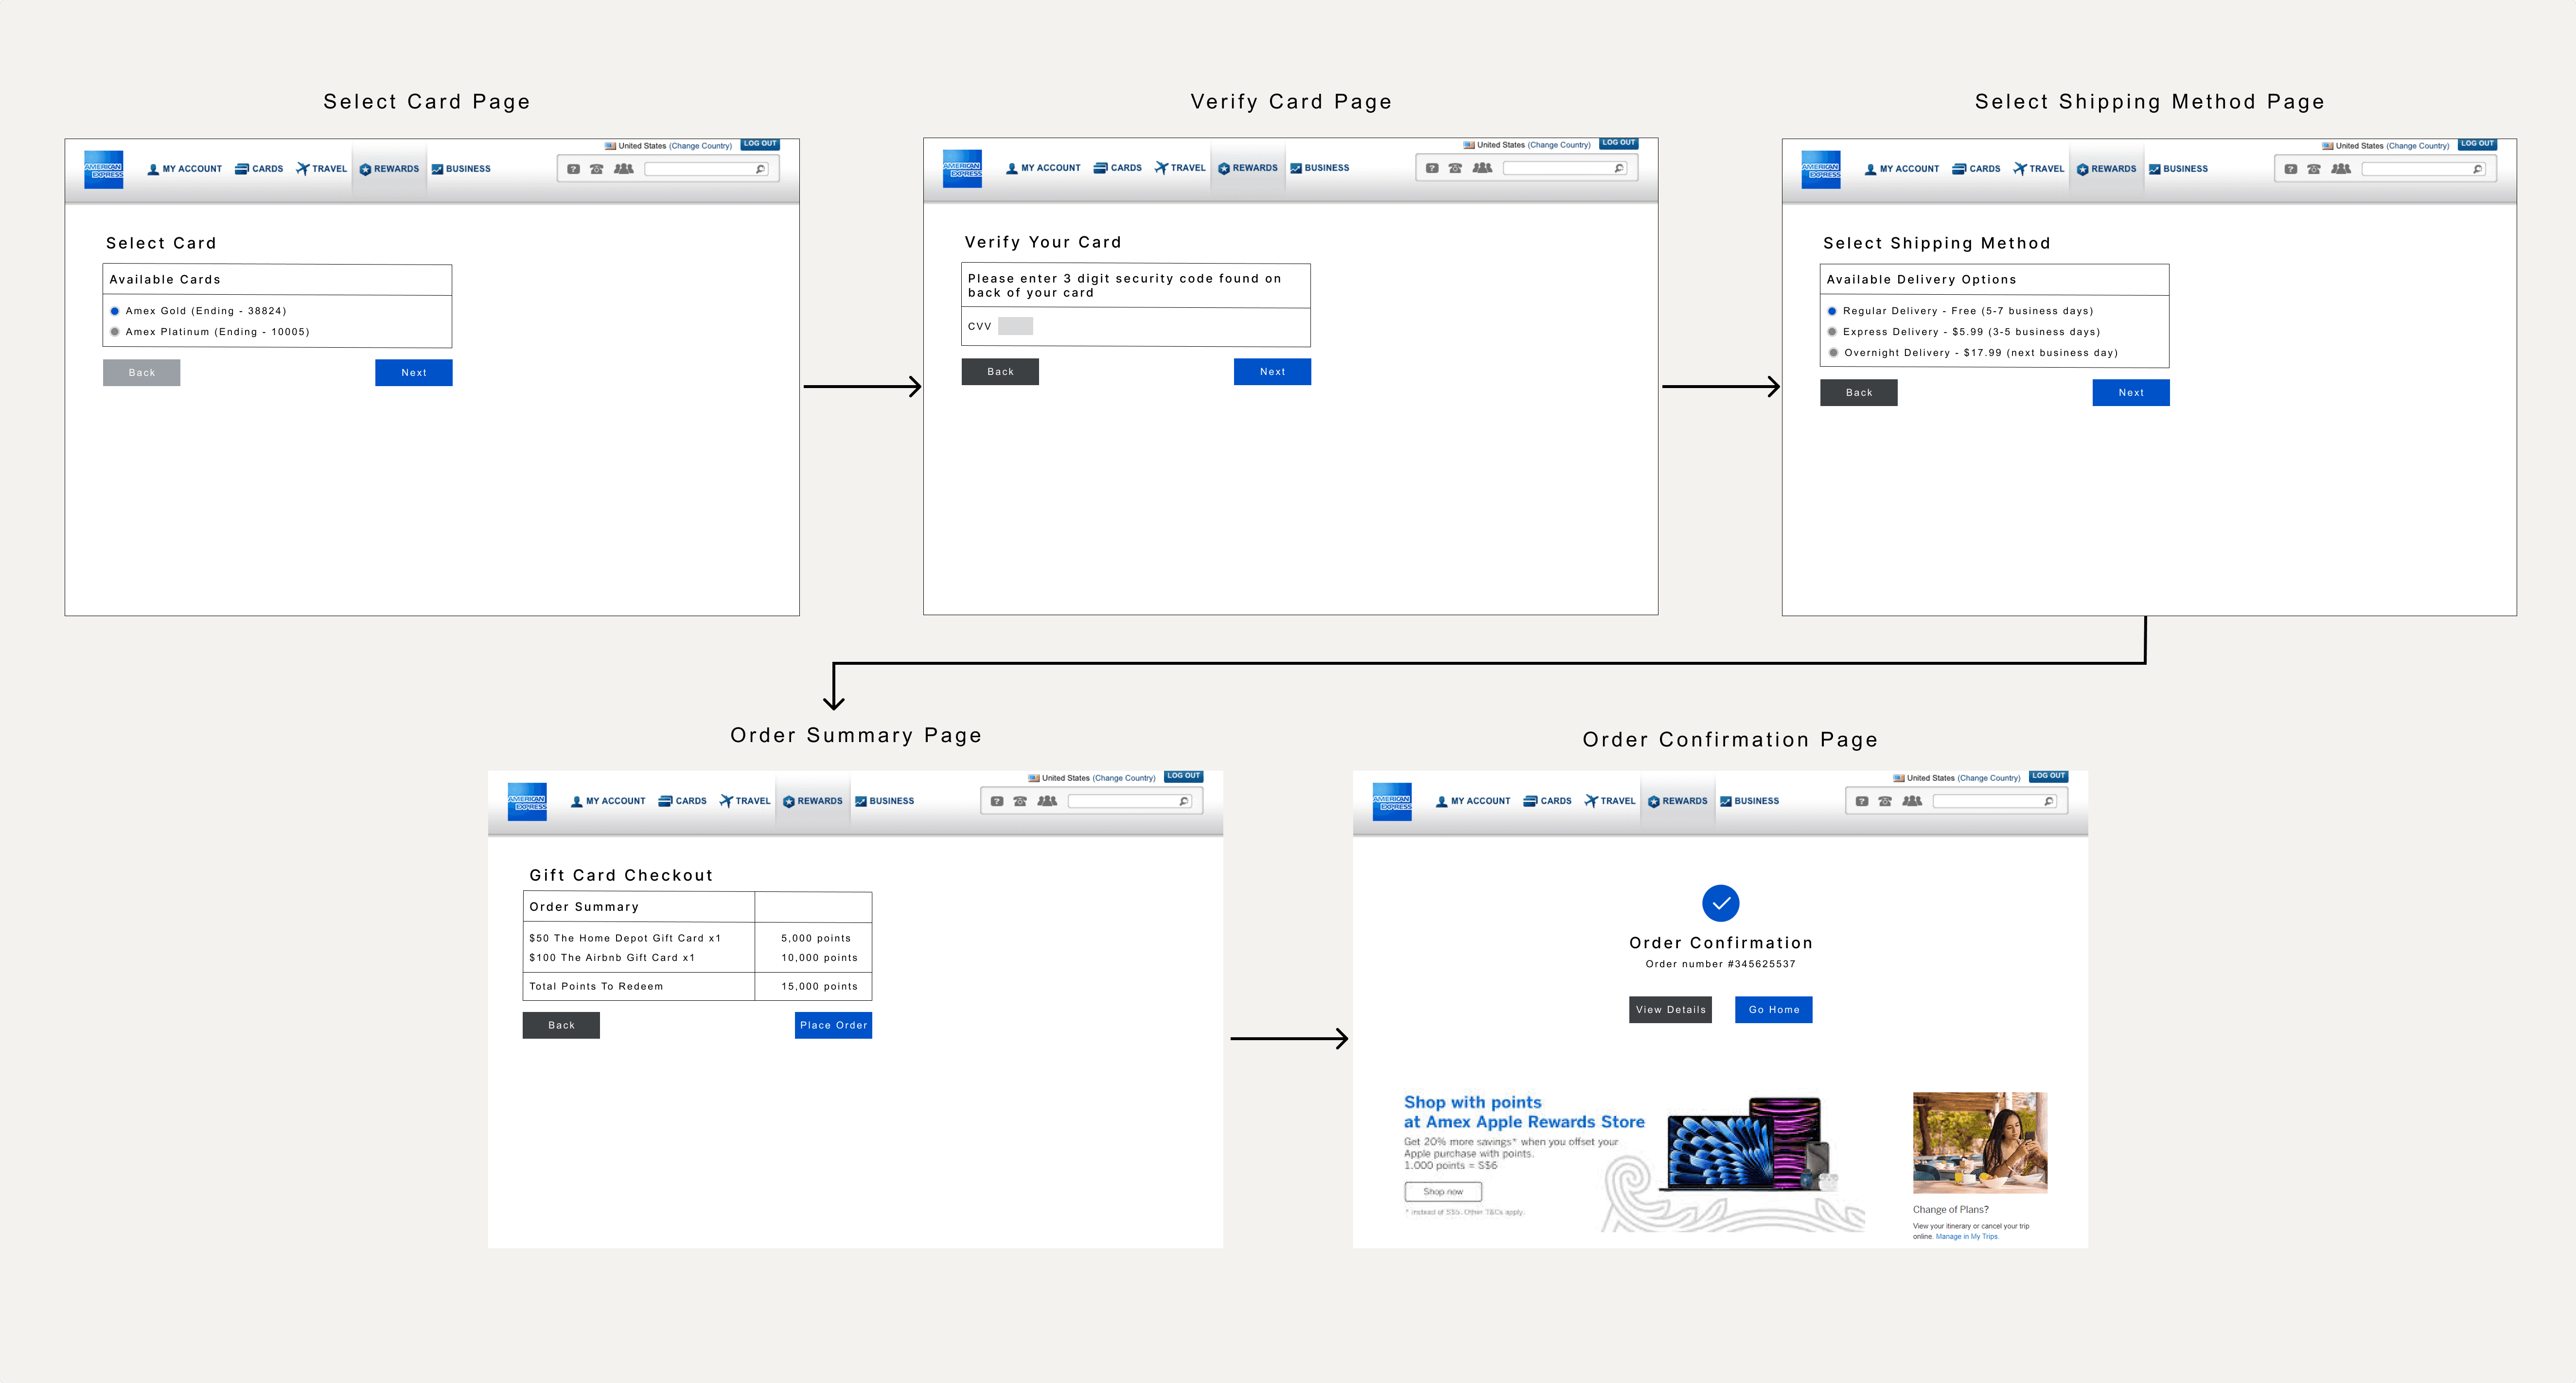The width and height of the screenshot is (2576, 1383).
Task: Click the CVV security code field
Action: [x=1015, y=326]
